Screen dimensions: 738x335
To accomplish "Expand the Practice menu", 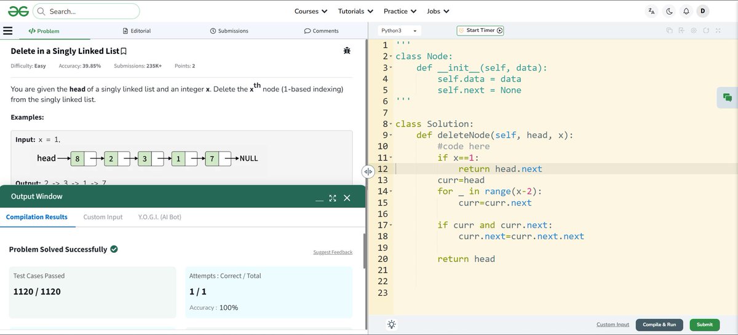I will 400,11.
